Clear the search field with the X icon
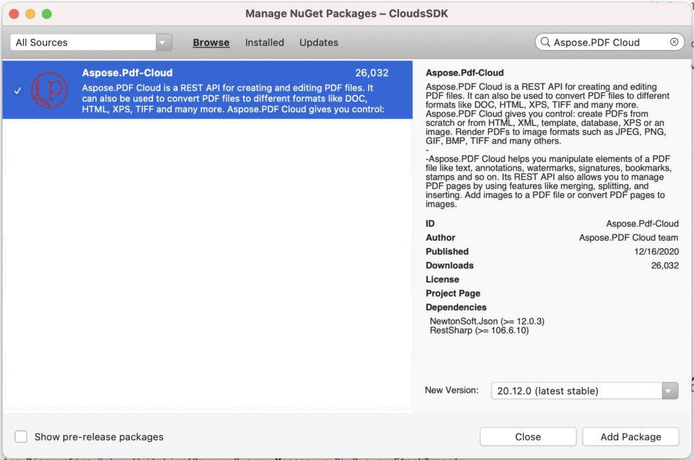 [674, 42]
